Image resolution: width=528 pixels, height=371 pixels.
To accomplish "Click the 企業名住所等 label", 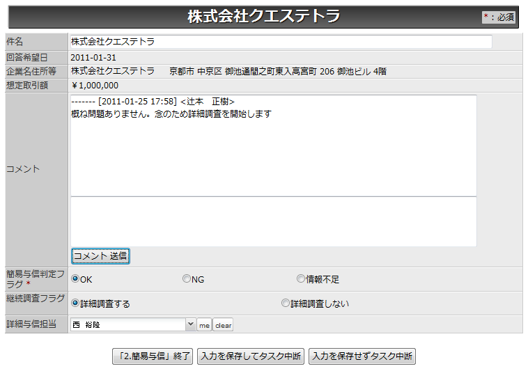I will (31, 71).
